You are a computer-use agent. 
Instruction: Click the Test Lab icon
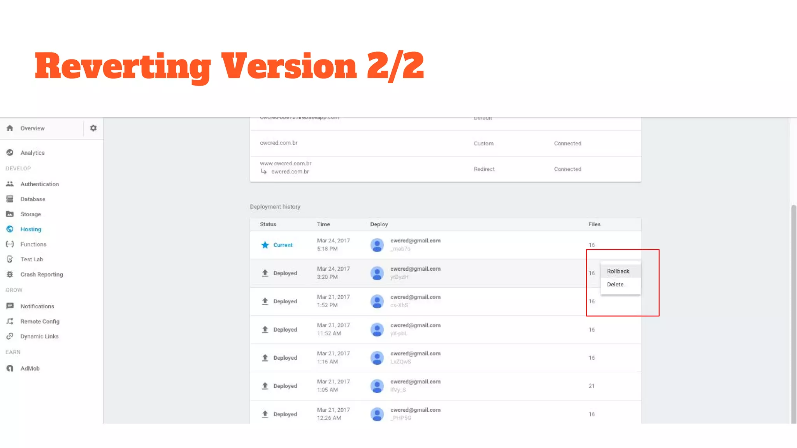coord(10,259)
